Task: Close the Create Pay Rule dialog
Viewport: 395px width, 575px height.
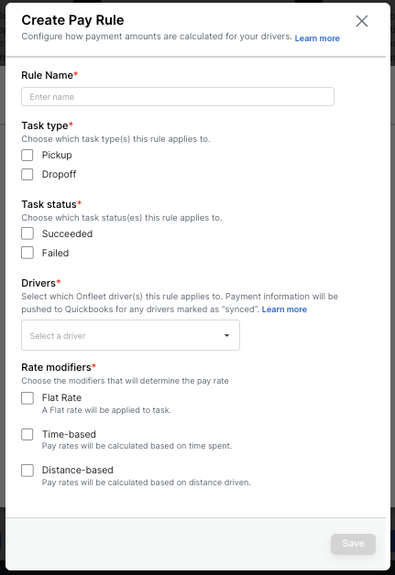Action: click(x=362, y=21)
